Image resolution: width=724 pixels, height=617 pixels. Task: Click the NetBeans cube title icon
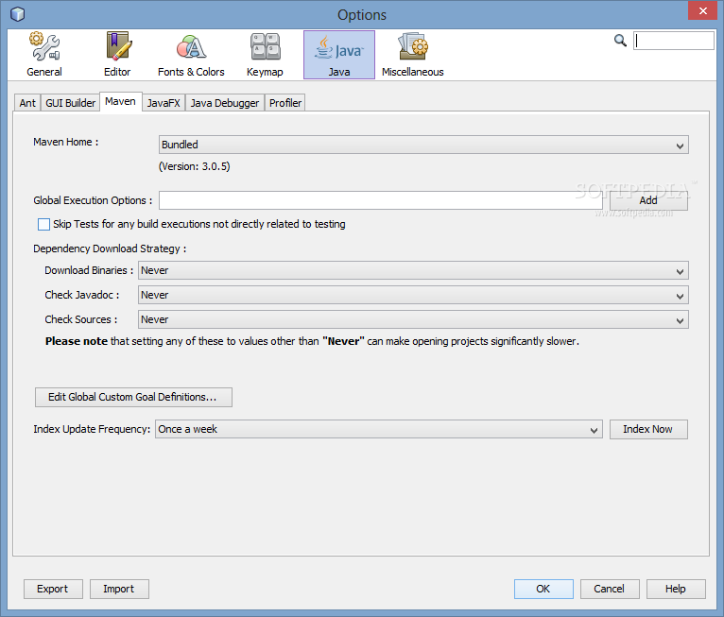(18, 14)
